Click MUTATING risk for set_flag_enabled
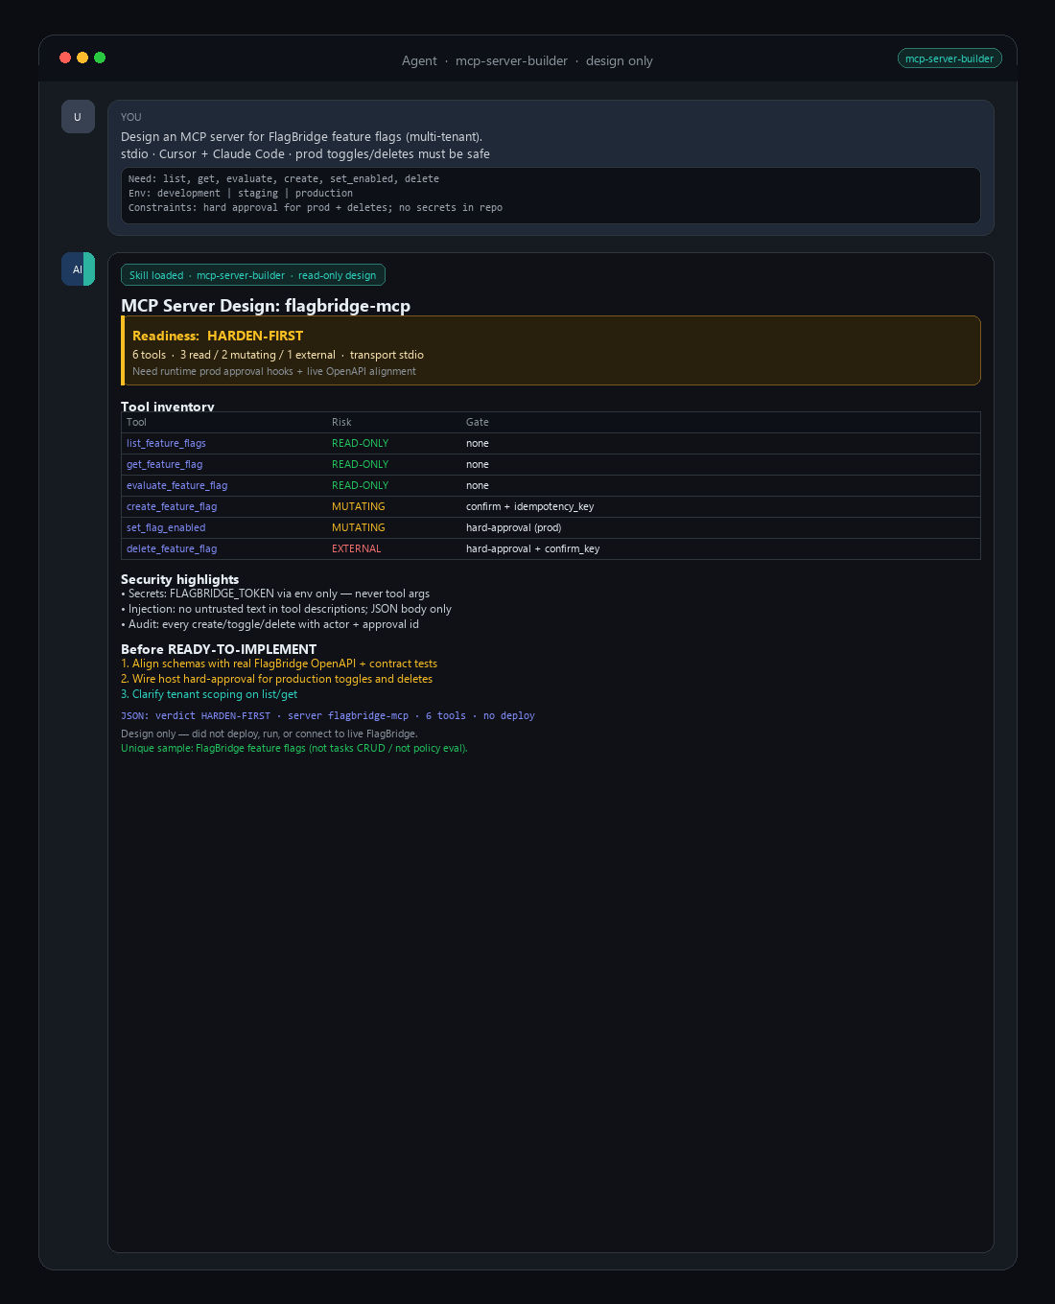The height and width of the screenshot is (1304, 1055). coord(358,527)
